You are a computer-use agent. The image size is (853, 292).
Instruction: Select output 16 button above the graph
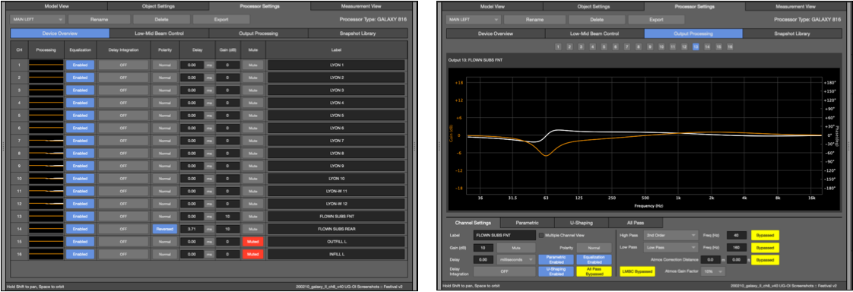click(x=730, y=47)
